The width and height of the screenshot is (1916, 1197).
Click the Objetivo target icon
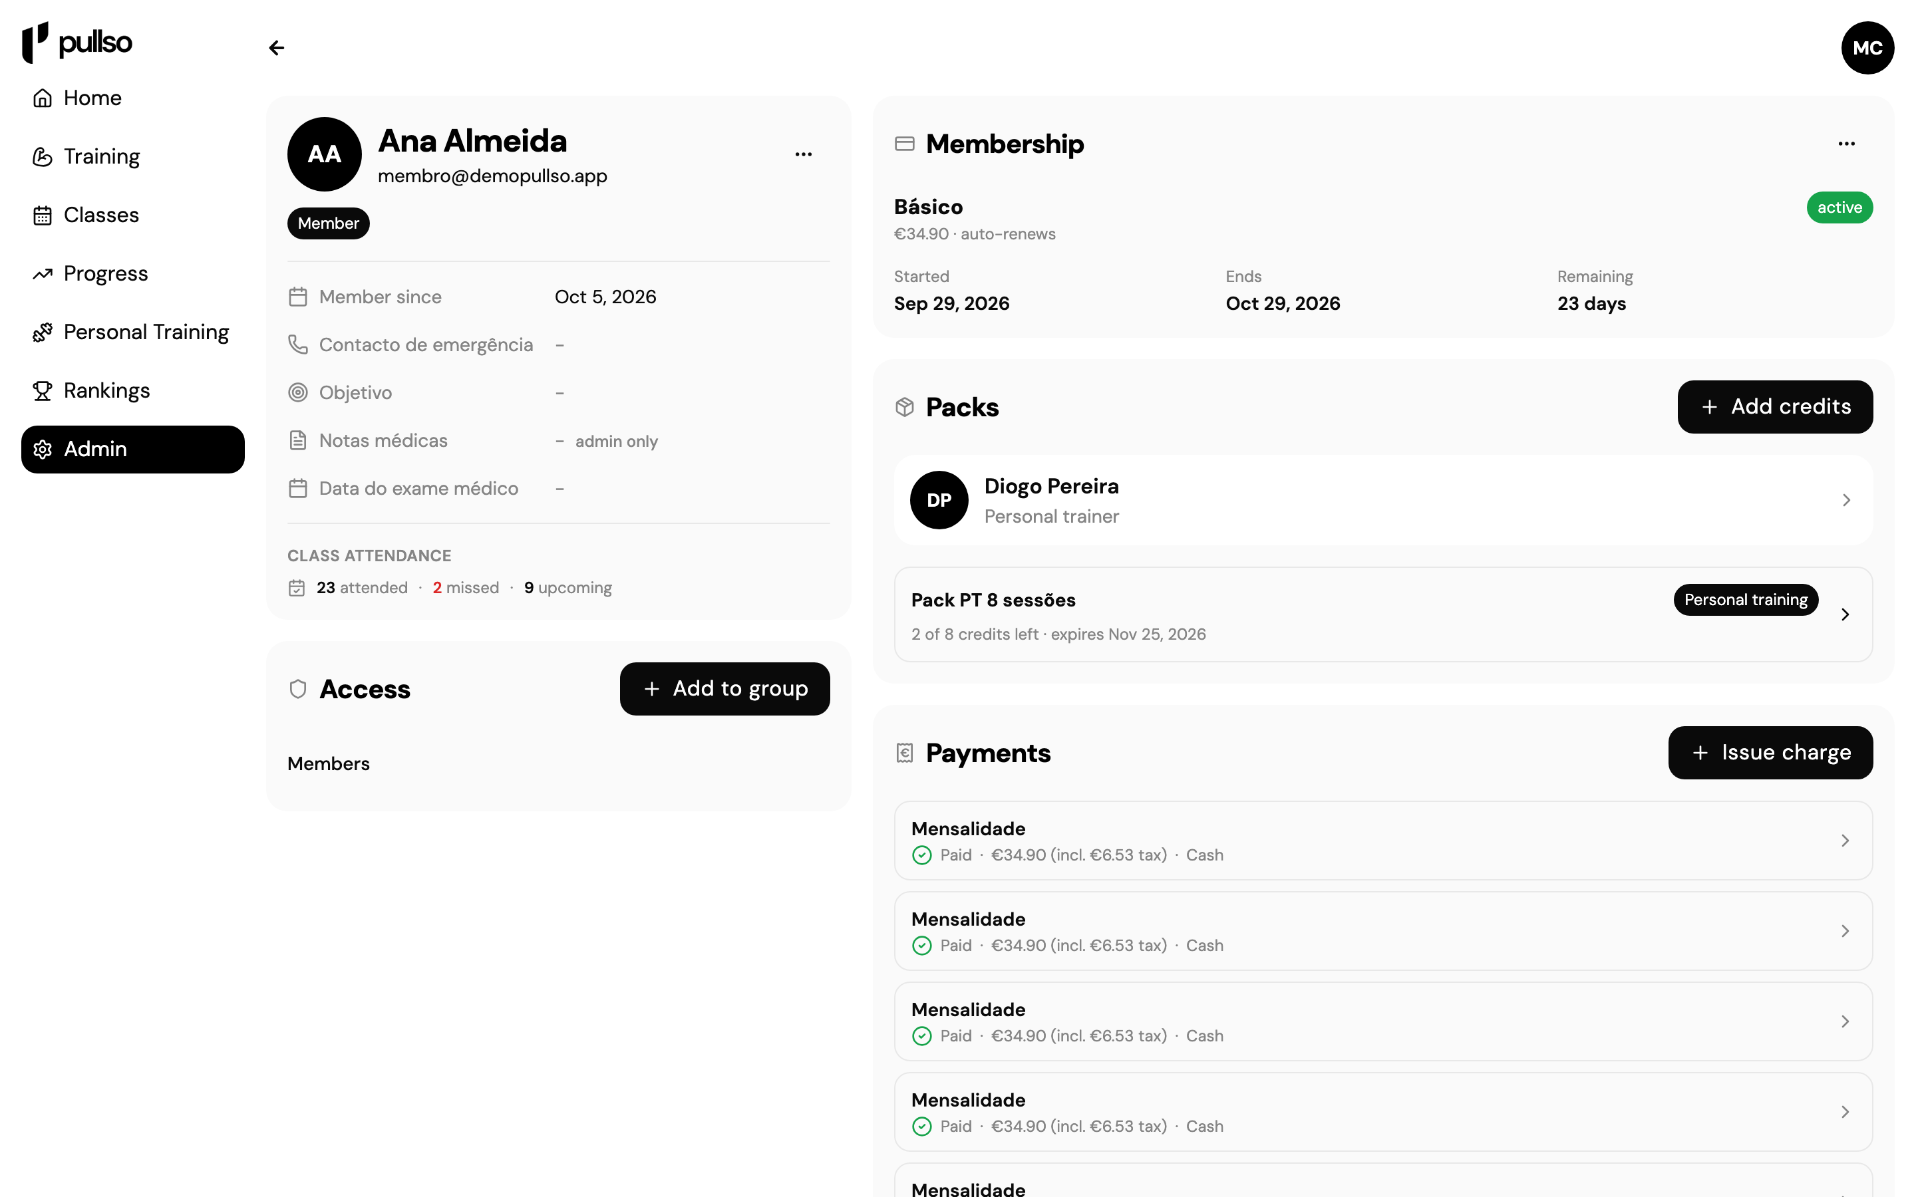tap(297, 392)
